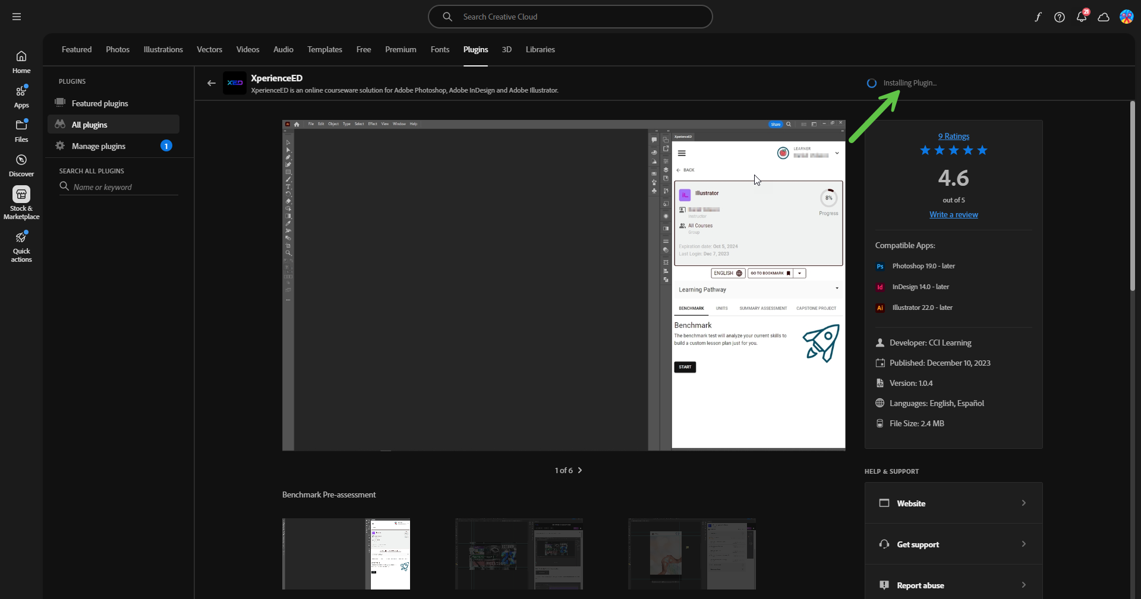Click the Report abuse label
Viewport: 1141px width, 599px height.
pyautogui.click(x=920, y=585)
